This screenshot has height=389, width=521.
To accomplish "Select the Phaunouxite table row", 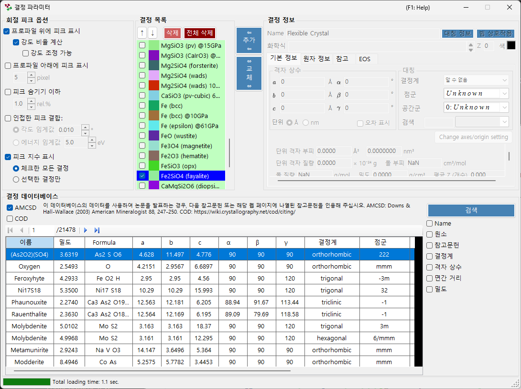I will pyautogui.click(x=210, y=303).
